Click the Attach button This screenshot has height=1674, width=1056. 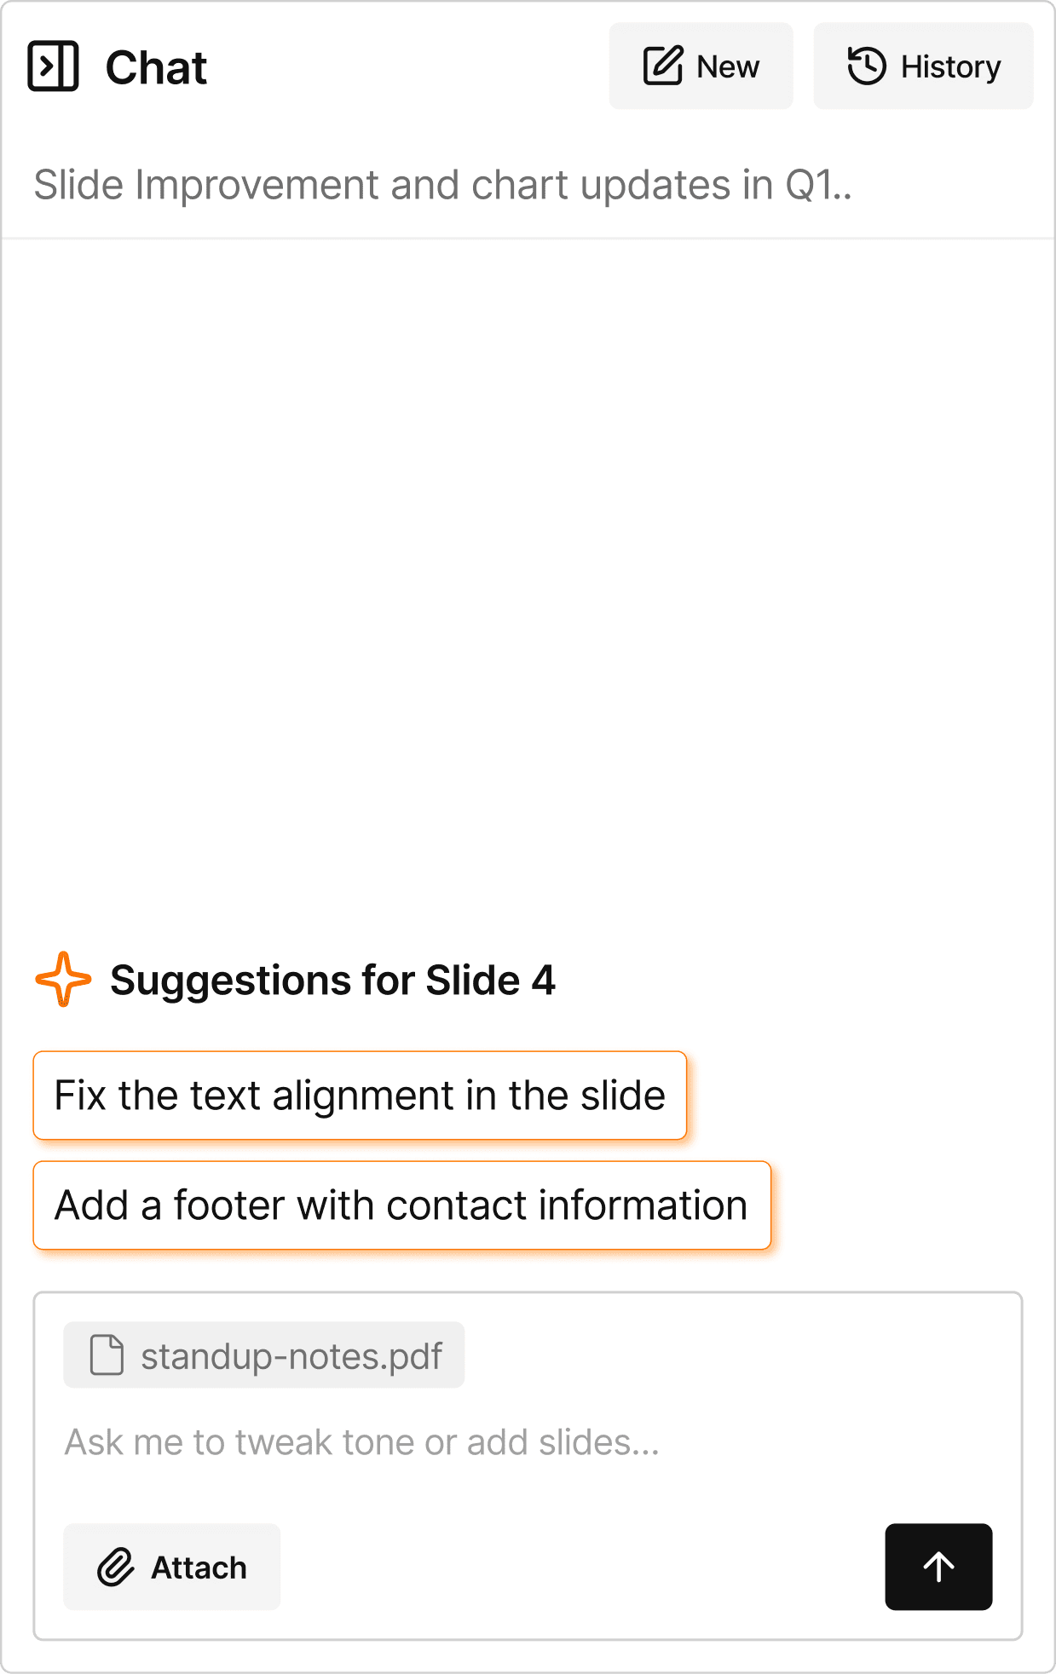tap(171, 1567)
